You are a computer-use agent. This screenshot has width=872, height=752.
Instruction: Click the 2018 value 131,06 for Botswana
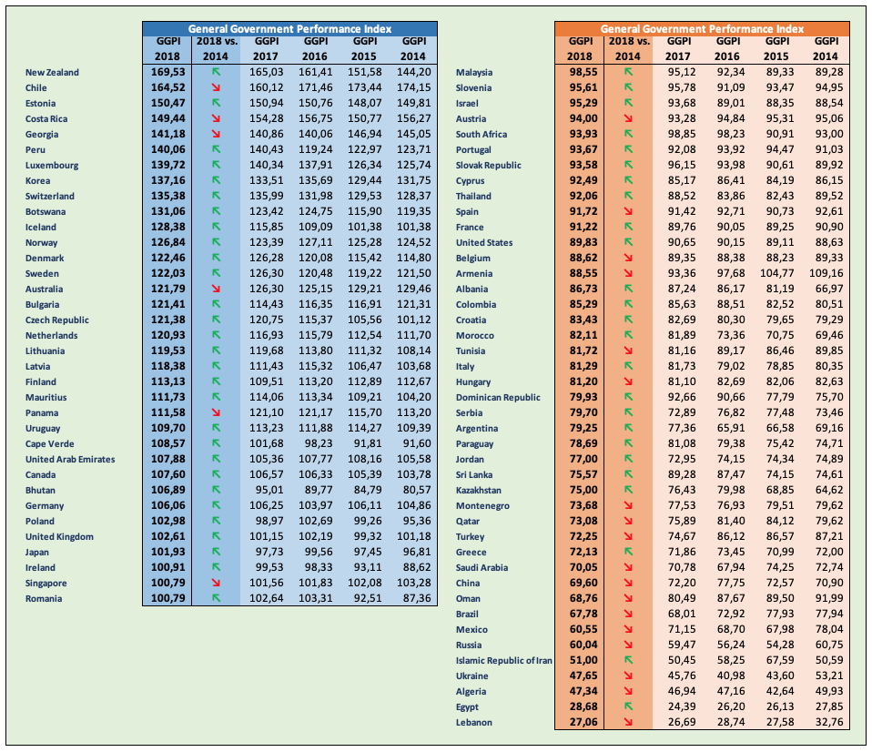tap(167, 211)
